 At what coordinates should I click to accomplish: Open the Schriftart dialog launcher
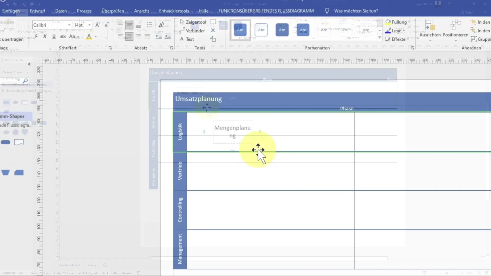click(110, 48)
